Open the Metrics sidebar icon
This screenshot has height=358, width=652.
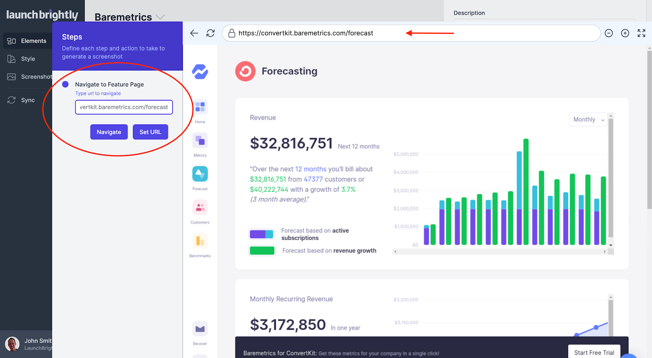coord(200,141)
